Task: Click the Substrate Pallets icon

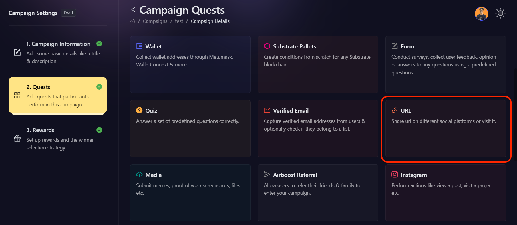Action: pyautogui.click(x=267, y=46)
